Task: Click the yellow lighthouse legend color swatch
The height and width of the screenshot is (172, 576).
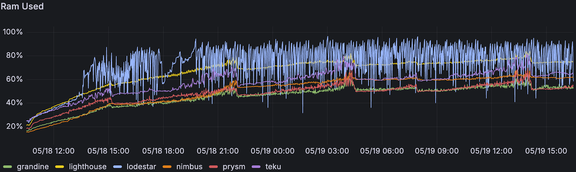Action: click(60, 167)
